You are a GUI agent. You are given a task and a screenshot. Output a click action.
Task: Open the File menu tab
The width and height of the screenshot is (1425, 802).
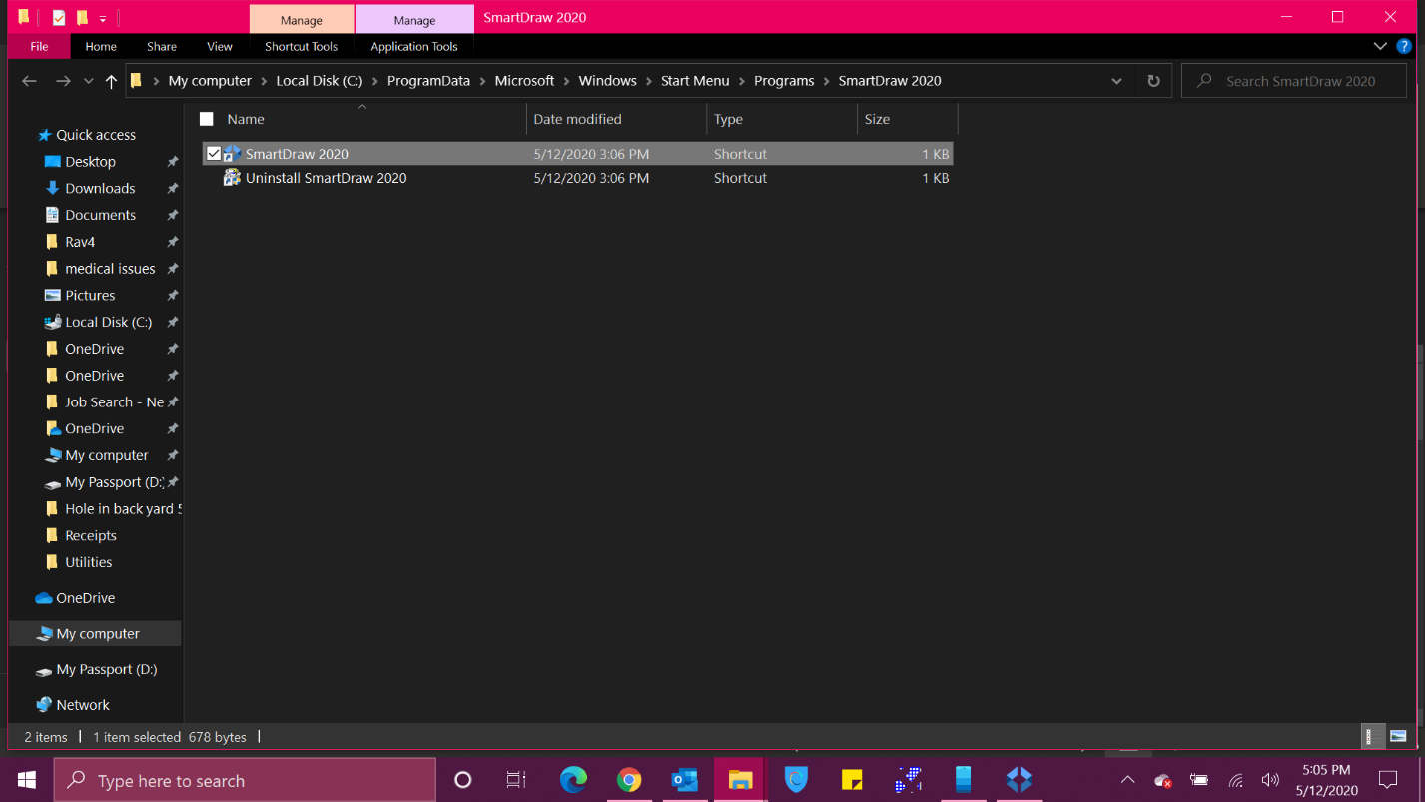(x=39, y=46)
